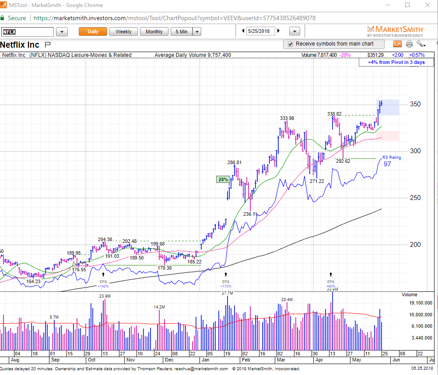Click the 271.22 price low label
This screenshot has height=375, width=438.
[x=317, y=181]
